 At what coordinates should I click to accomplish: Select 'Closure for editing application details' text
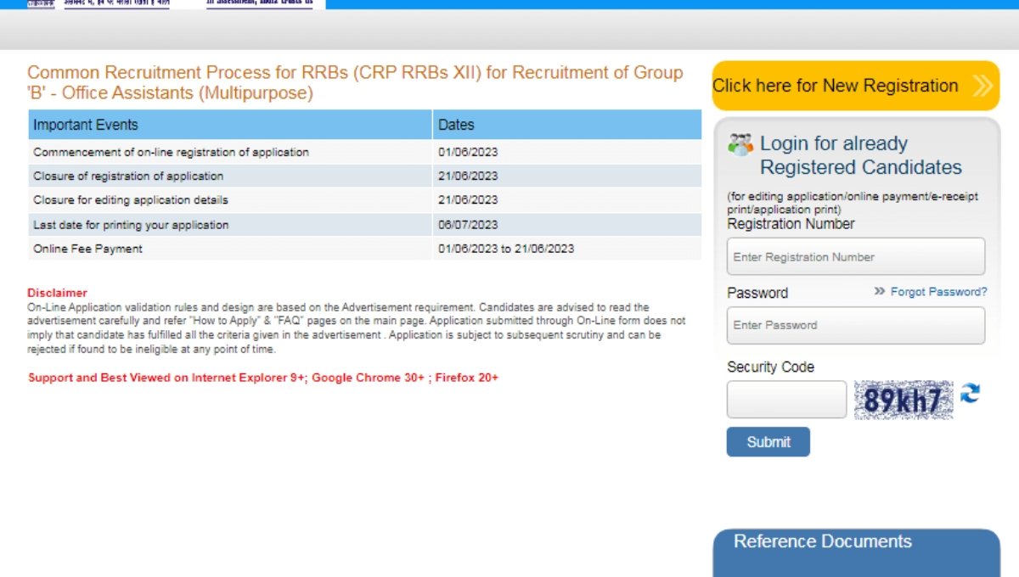[131, 200]
